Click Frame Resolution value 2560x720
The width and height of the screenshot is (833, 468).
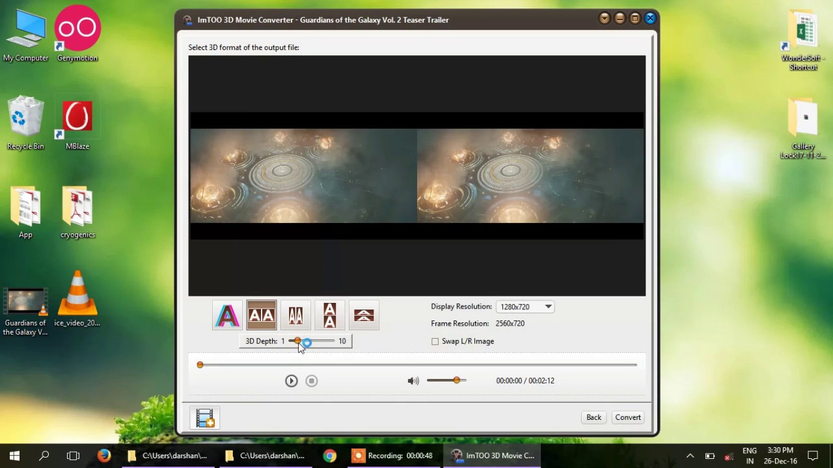[x=510, y=324]
